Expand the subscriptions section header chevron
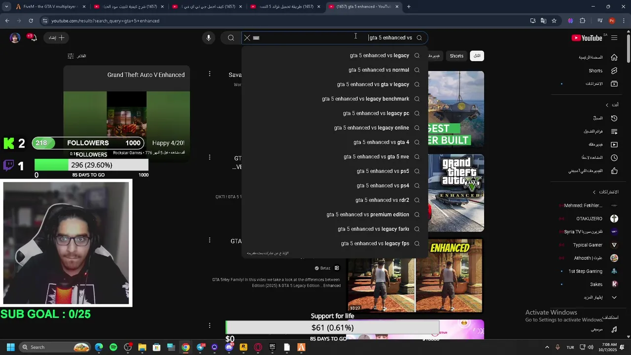 (x=594, y=192)
